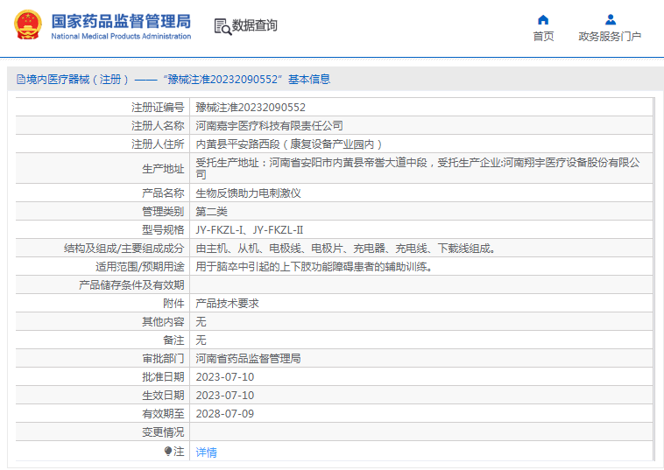Click the approval department 河南省药品监督管理局 value

coord(248,359)
